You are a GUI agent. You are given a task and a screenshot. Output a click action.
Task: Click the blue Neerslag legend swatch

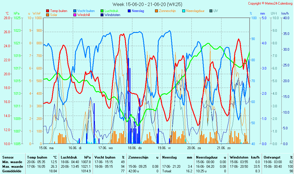click(129, 11)
